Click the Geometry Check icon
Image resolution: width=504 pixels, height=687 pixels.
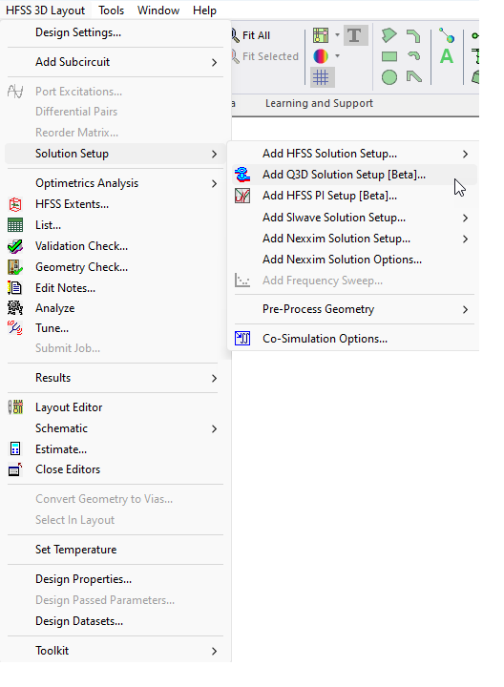[x=15, y=267]
